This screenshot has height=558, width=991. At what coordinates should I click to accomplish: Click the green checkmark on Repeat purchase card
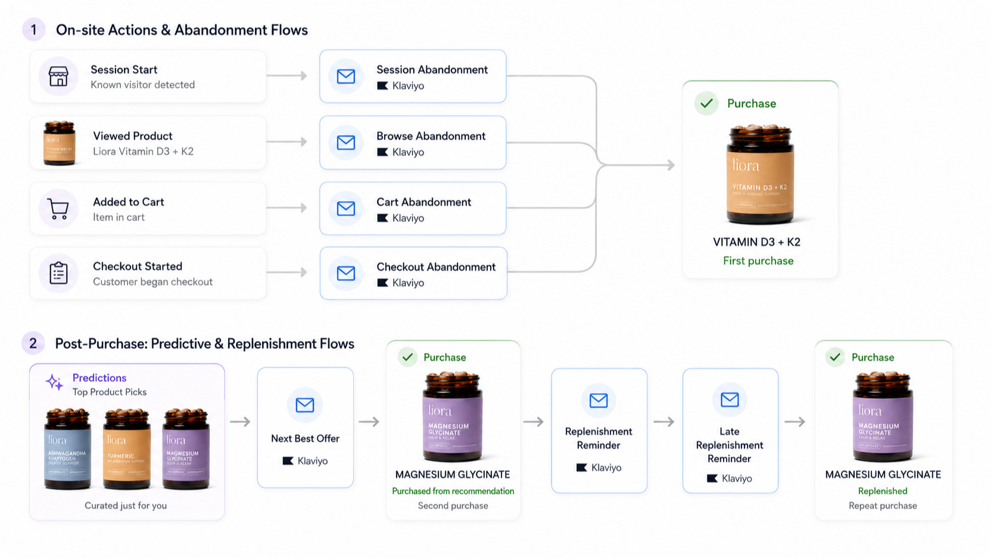tap(835, 357)
